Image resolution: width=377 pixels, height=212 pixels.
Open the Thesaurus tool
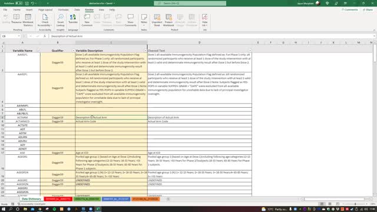click(x=16, y=19)
